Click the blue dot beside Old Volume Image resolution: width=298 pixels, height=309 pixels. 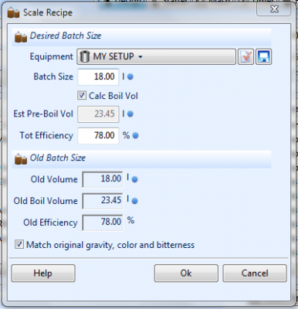coord(134,179)
